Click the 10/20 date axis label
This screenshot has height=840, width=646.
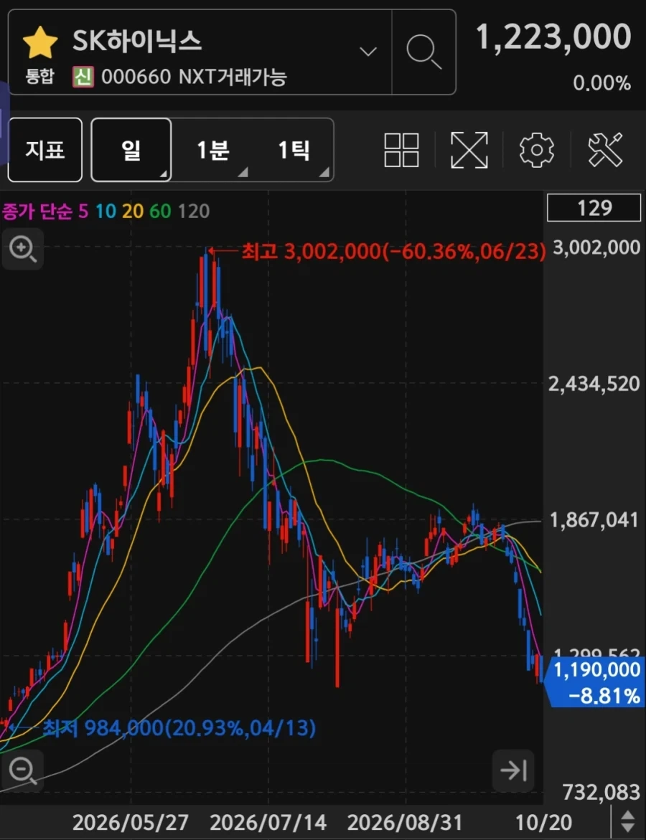click(x=543, y=822)
